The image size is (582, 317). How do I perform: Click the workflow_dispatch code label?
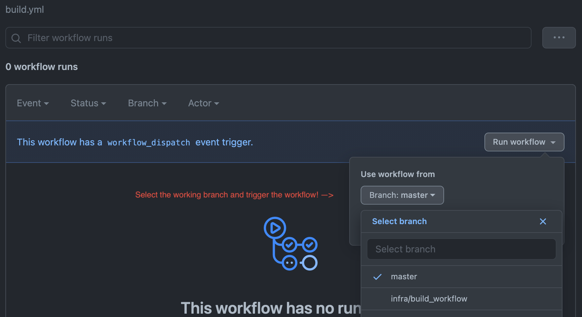148,143
